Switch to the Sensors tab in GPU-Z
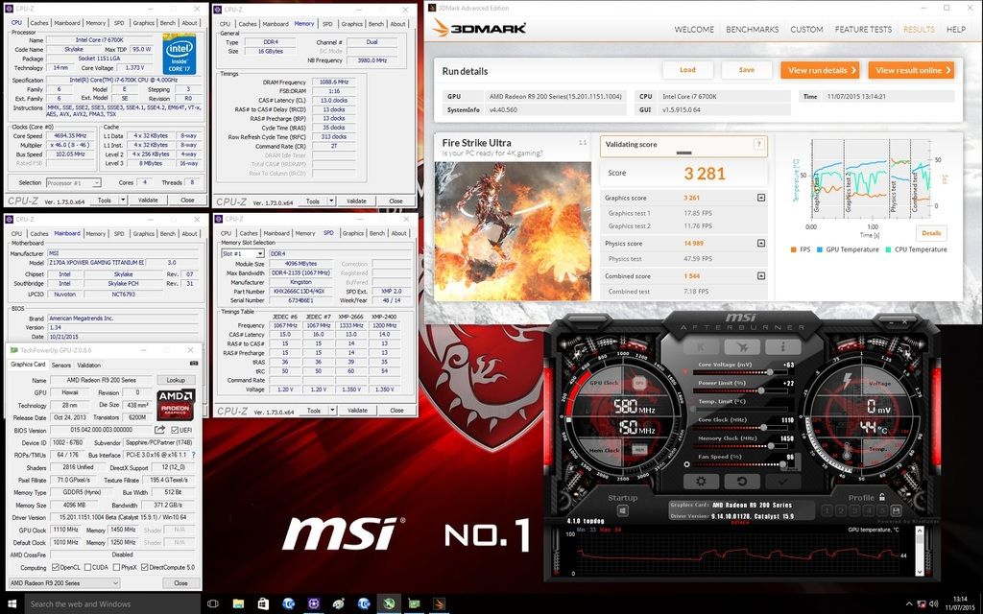983x614 pixels. [60, 365]
